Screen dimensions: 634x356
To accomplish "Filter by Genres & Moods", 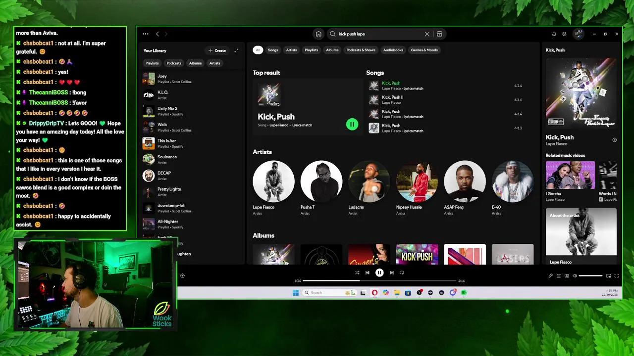I will (x=424, y=50).
